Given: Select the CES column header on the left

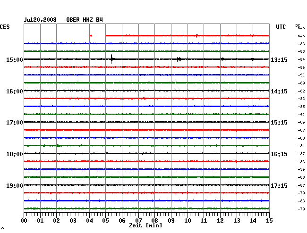Looking at the screenshot, I should pyautogui.click(x=5, y=27).
